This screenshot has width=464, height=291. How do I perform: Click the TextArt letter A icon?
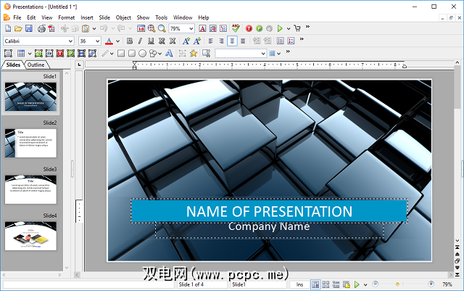tap(169, 53)
